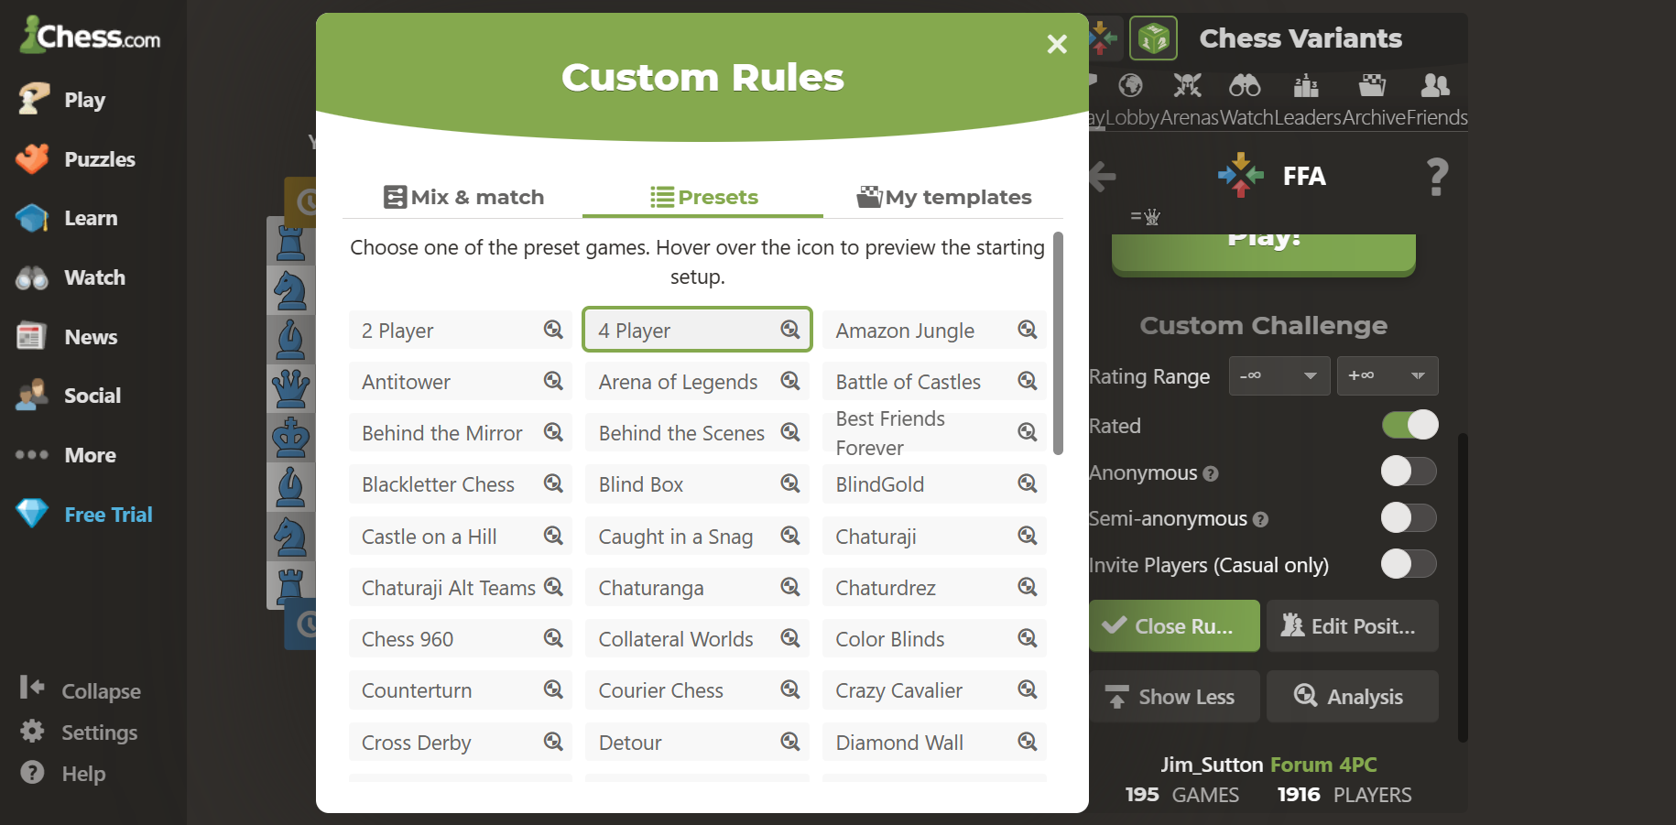The height and width of the screenshot is (825, 1676).
Task: Open the Archive box icon
Action: point(1372,86)
